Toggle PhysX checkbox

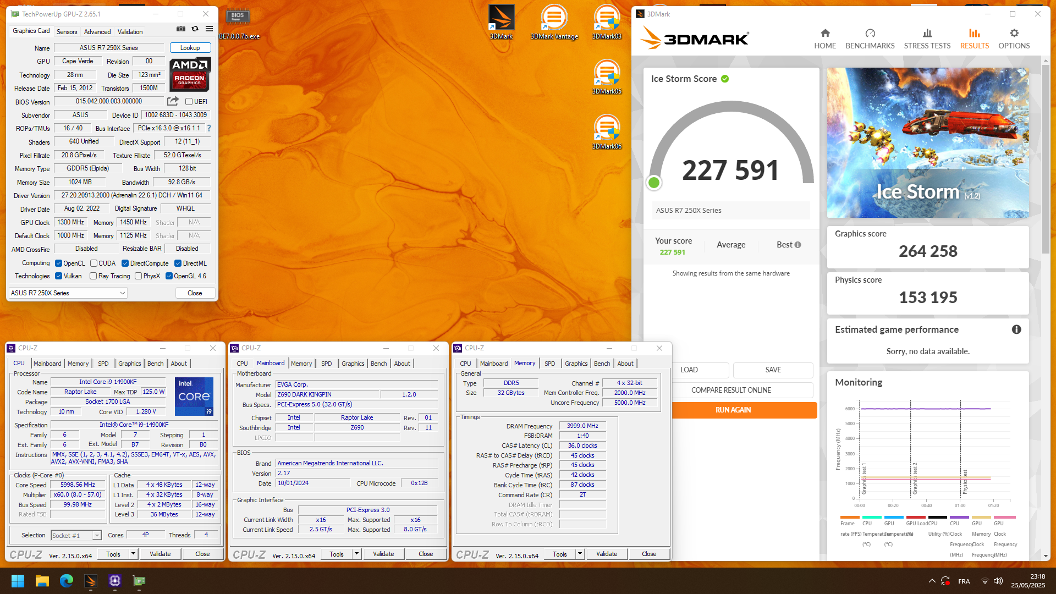(x=138, y=276)
